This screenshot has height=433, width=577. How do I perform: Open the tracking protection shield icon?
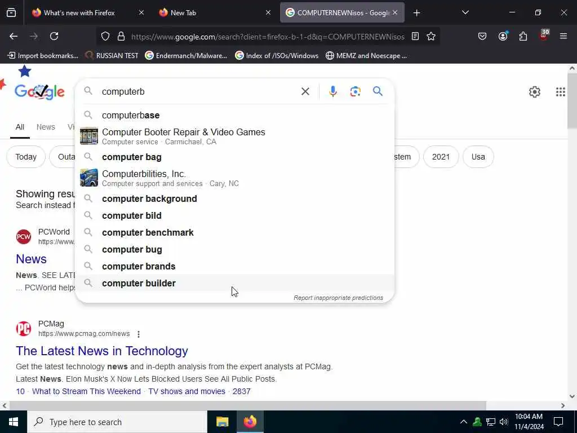pyautogui.click(x=105, y=36)
